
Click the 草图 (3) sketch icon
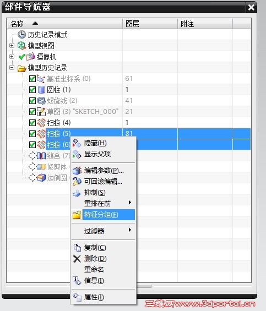click(41, 112)
